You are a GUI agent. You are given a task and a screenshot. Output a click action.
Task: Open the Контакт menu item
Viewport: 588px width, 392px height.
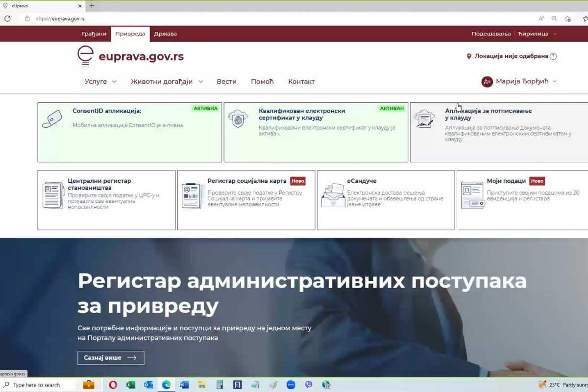301,82
